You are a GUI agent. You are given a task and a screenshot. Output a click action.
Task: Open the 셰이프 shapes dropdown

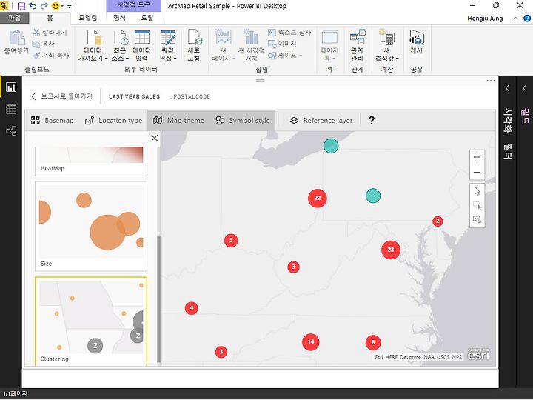[285, 55]
